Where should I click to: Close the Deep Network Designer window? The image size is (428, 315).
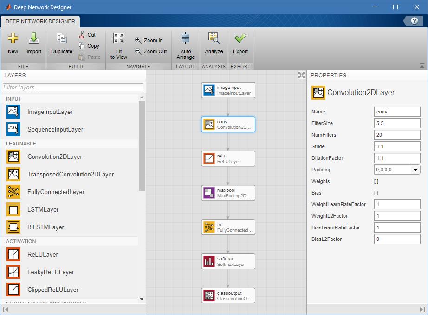pyautogui.click(x=416, y=7)
